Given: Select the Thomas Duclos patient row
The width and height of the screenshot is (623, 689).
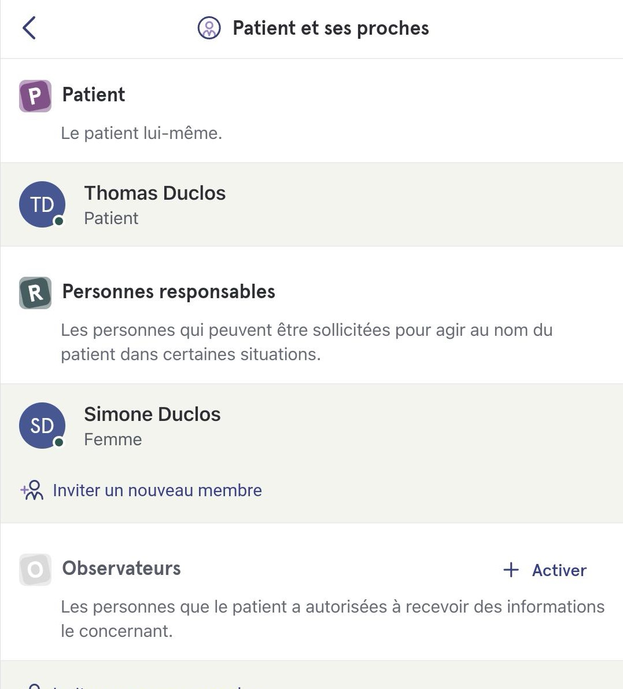Looking at the screenshot, I should (312, 204).
